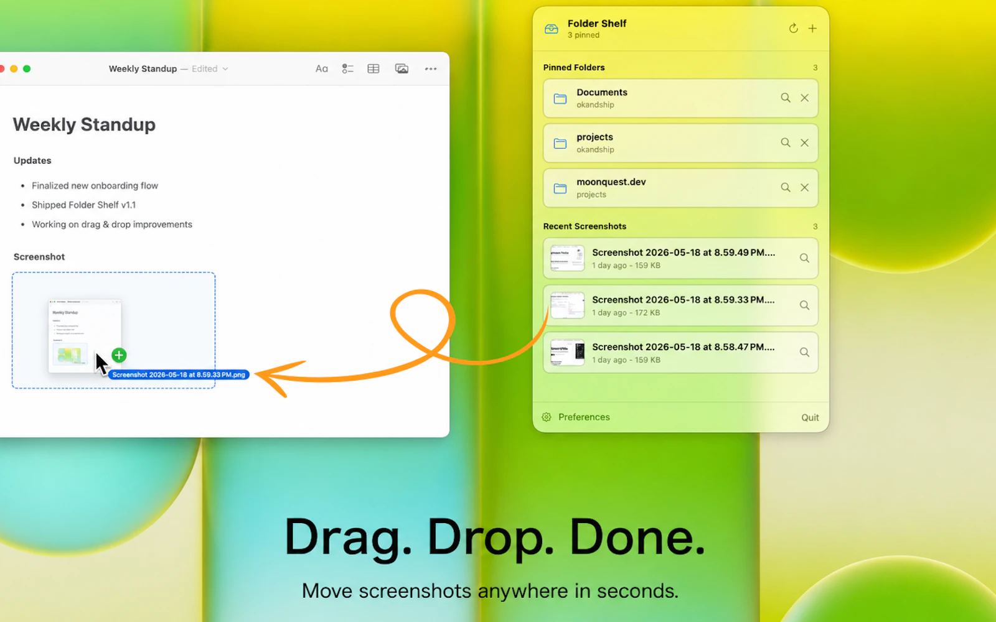996x622 pixels.
Task: Refresh the Folder Shelf list
Action: (793, 29)
